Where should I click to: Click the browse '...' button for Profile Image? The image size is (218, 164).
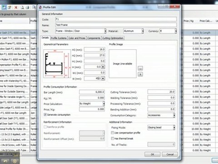click(140, 68)
